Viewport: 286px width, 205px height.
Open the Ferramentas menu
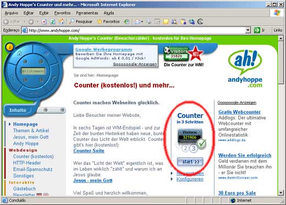click(87, 13)
